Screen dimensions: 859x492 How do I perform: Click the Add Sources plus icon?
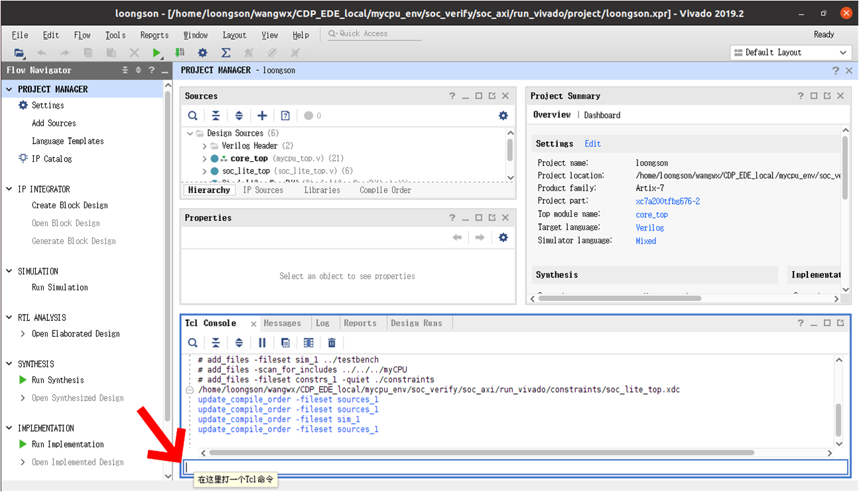click(x=262, y=115)
